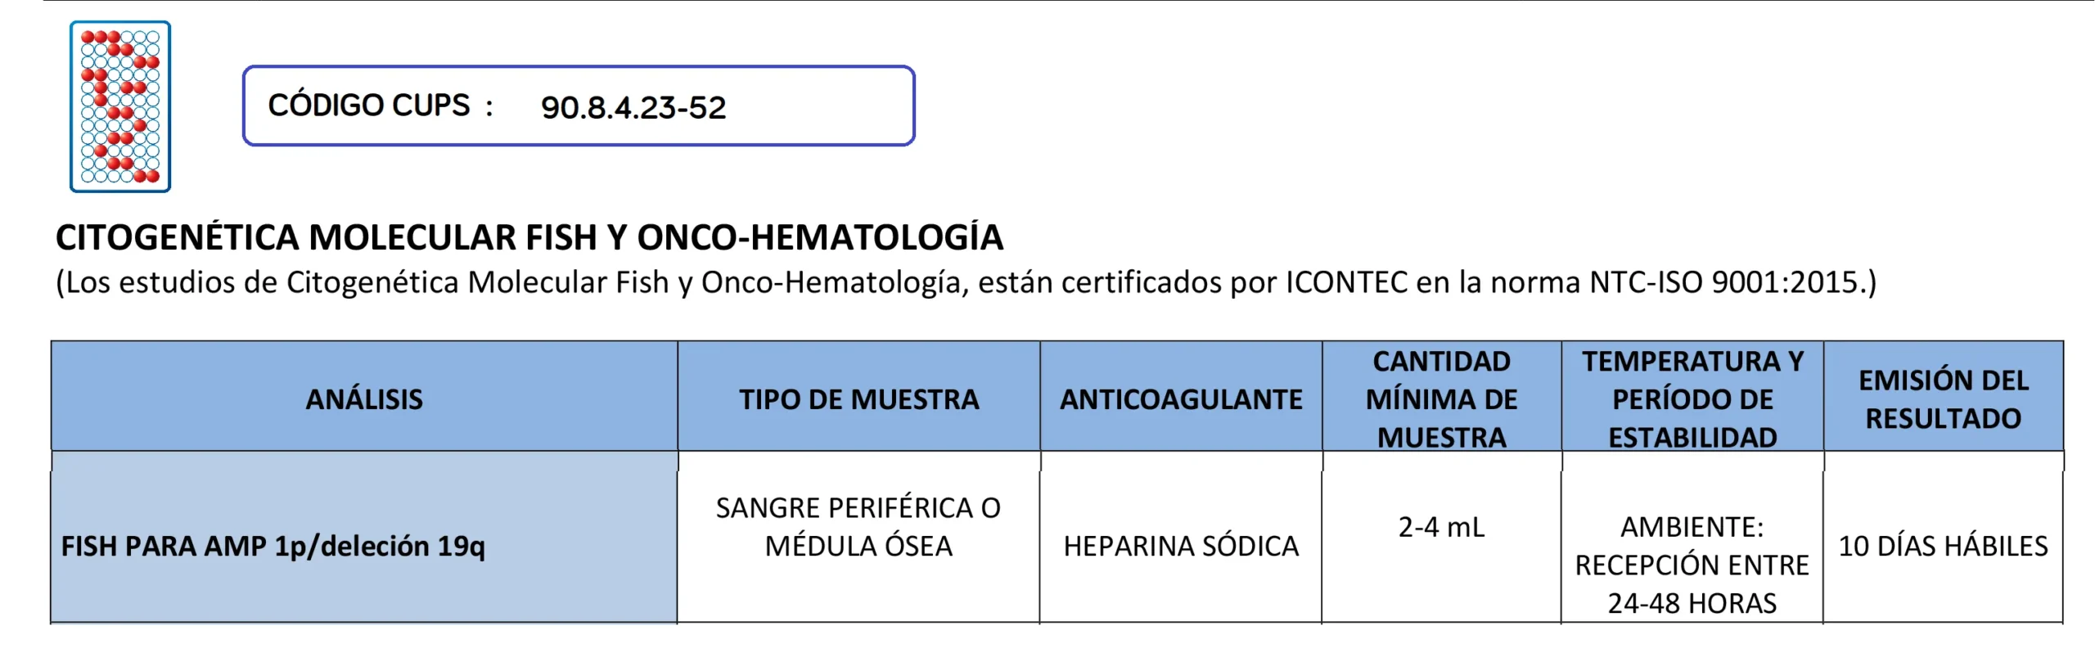Select the 2-4 mL quantity cell
This screenshot has height=671, width=2095.
click(x=1441, y=527)
